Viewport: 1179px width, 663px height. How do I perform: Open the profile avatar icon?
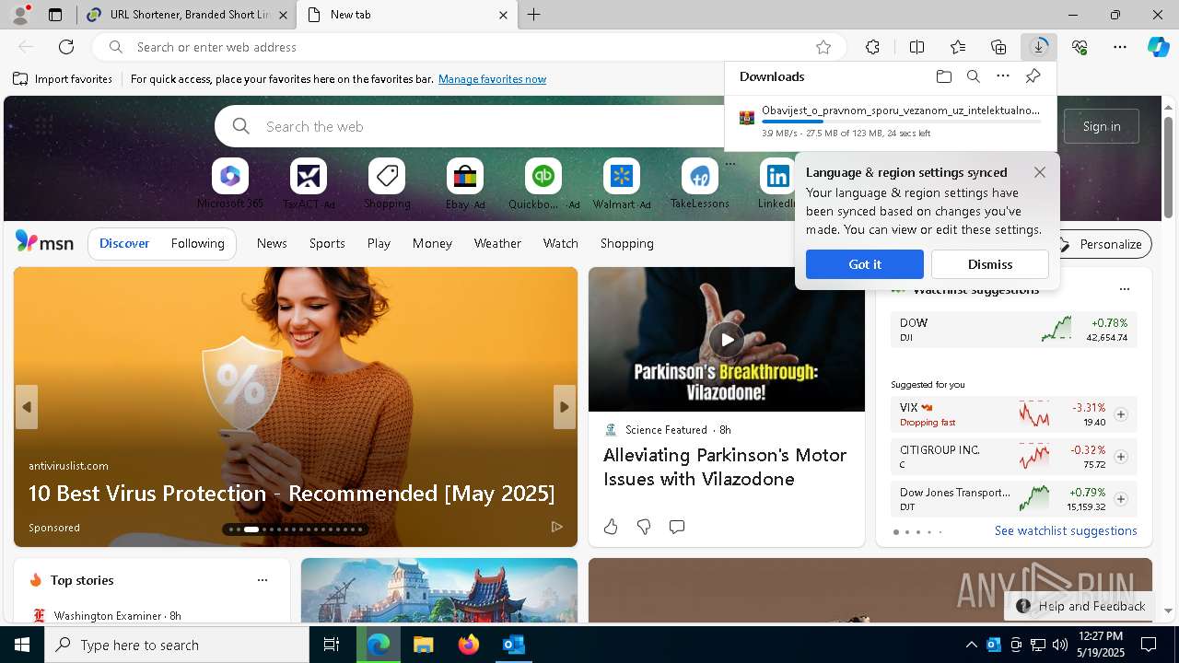click(x=20, y=15)
